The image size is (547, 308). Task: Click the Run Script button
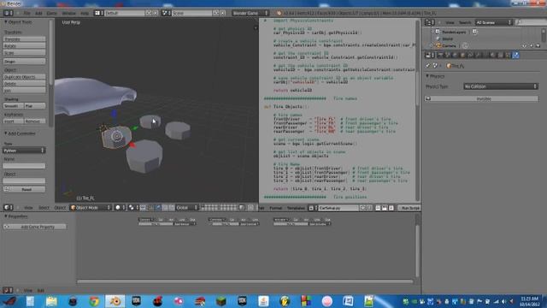click(409, 208)
